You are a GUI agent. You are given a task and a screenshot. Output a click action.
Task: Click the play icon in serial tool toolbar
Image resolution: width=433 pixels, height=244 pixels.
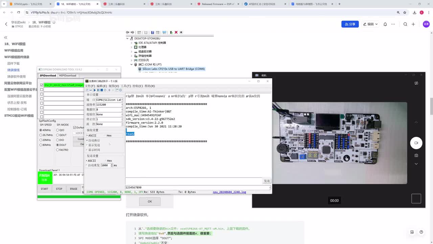[x=95, y=90]
